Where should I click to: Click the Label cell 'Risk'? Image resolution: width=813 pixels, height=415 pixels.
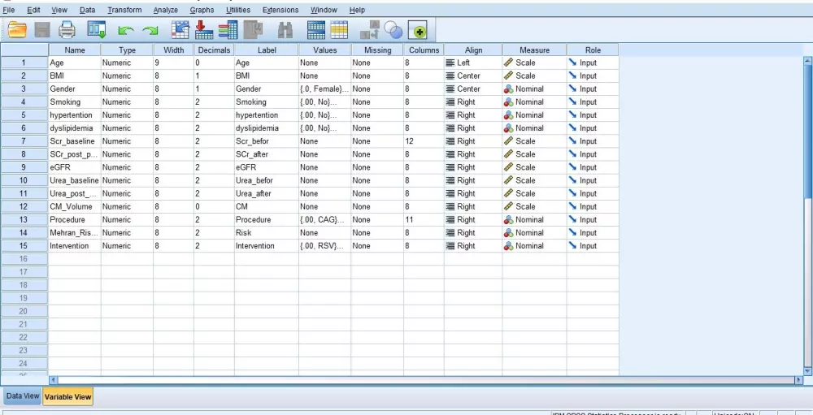(x=267, y=232)
